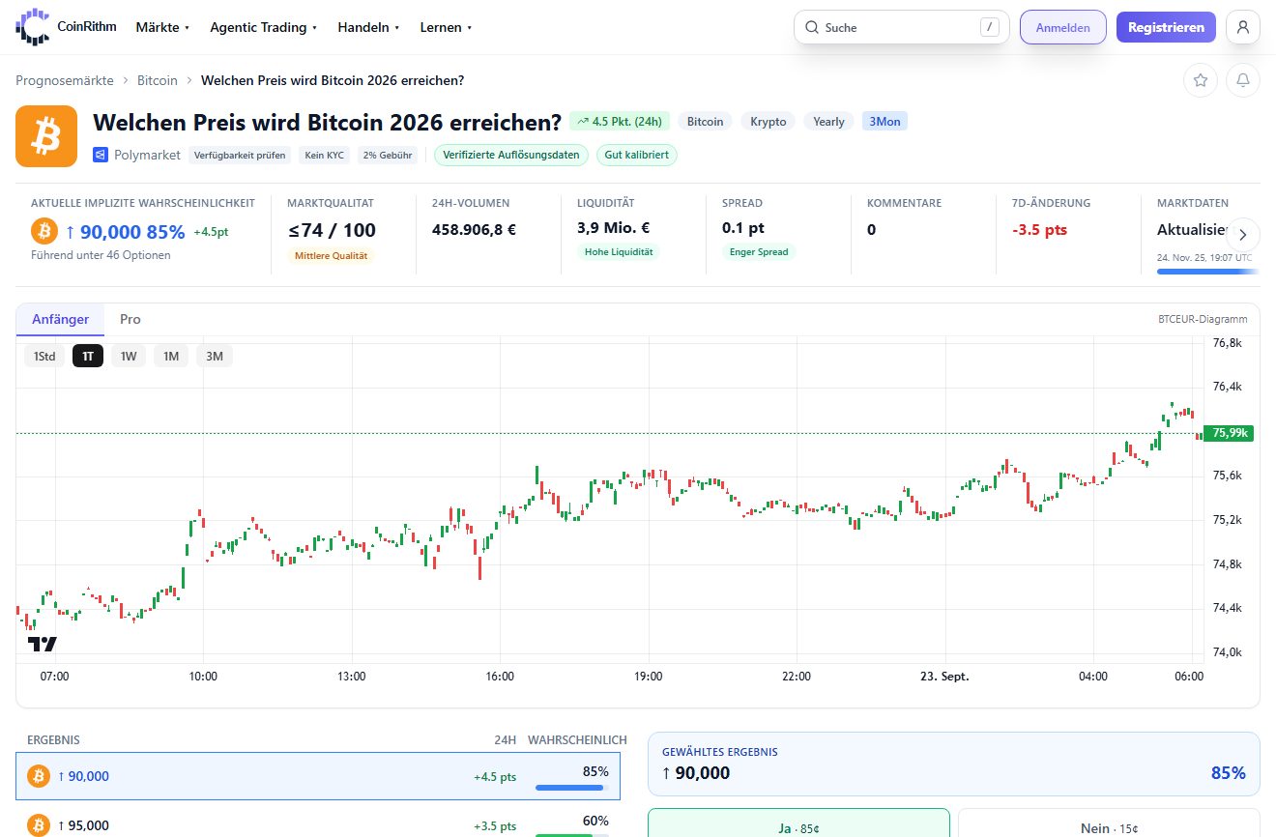
Task: Open Prognosemärkte breadcrumb link
Action: (x=65, y=80)
